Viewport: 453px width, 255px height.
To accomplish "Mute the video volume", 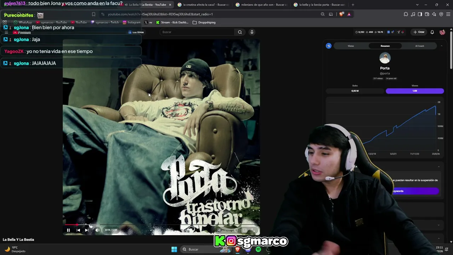I will coord(97,230).
